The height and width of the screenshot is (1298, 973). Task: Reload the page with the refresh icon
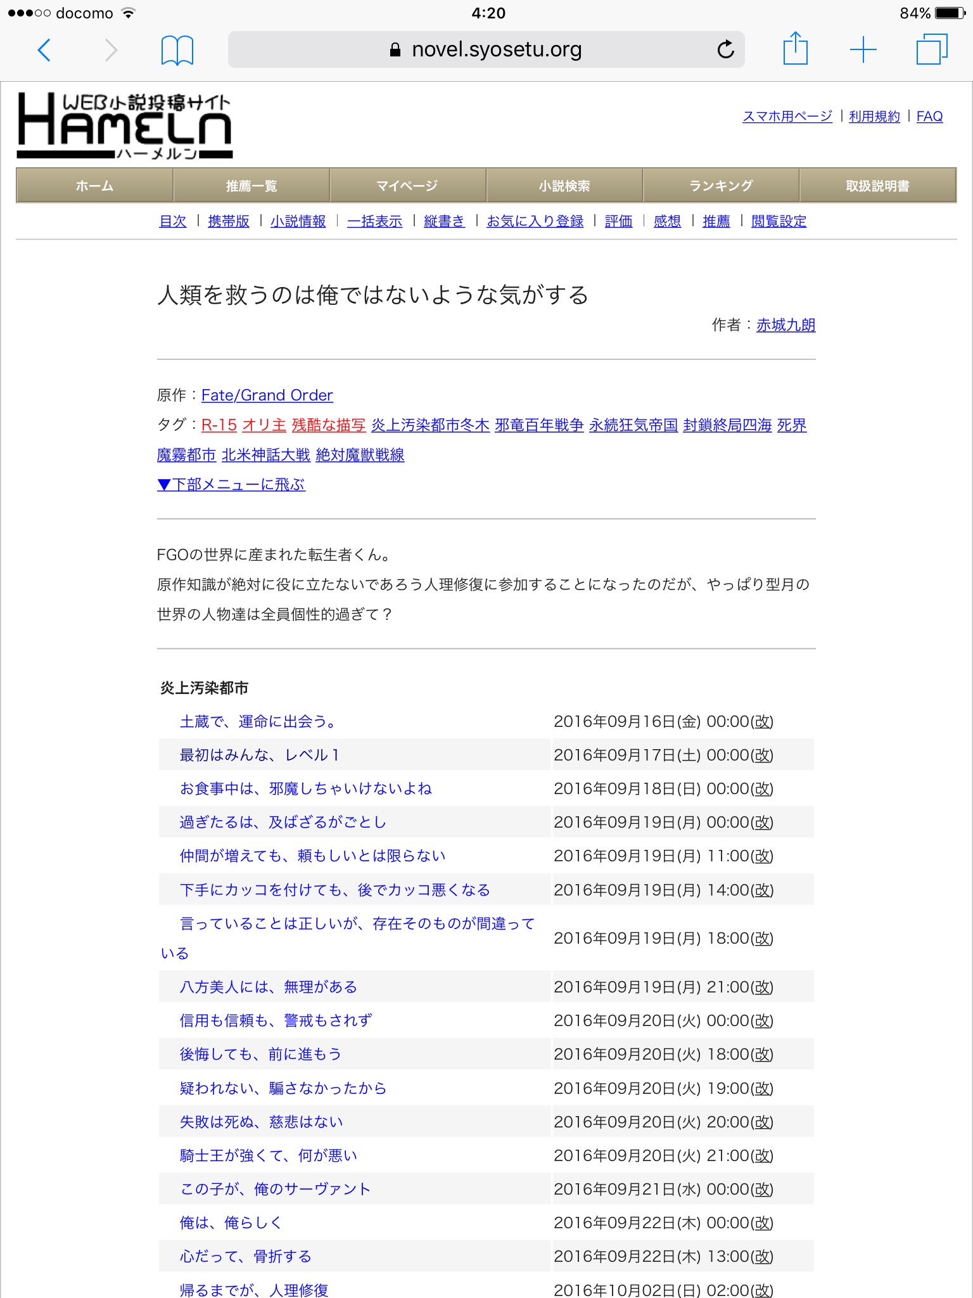coord(725,49)
